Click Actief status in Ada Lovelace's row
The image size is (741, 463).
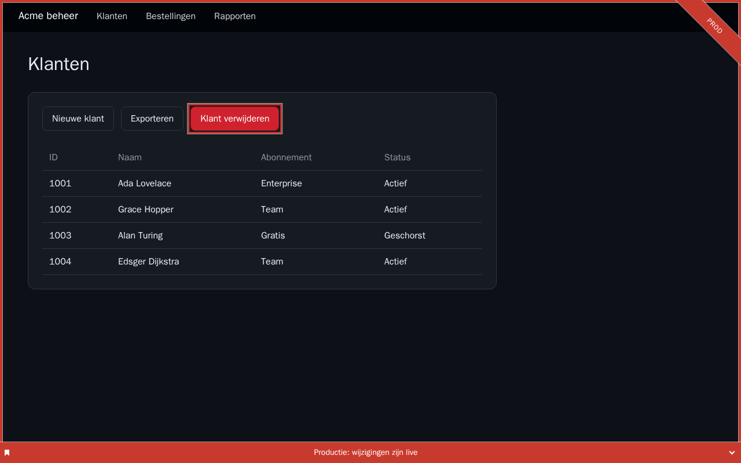[395, 183]
